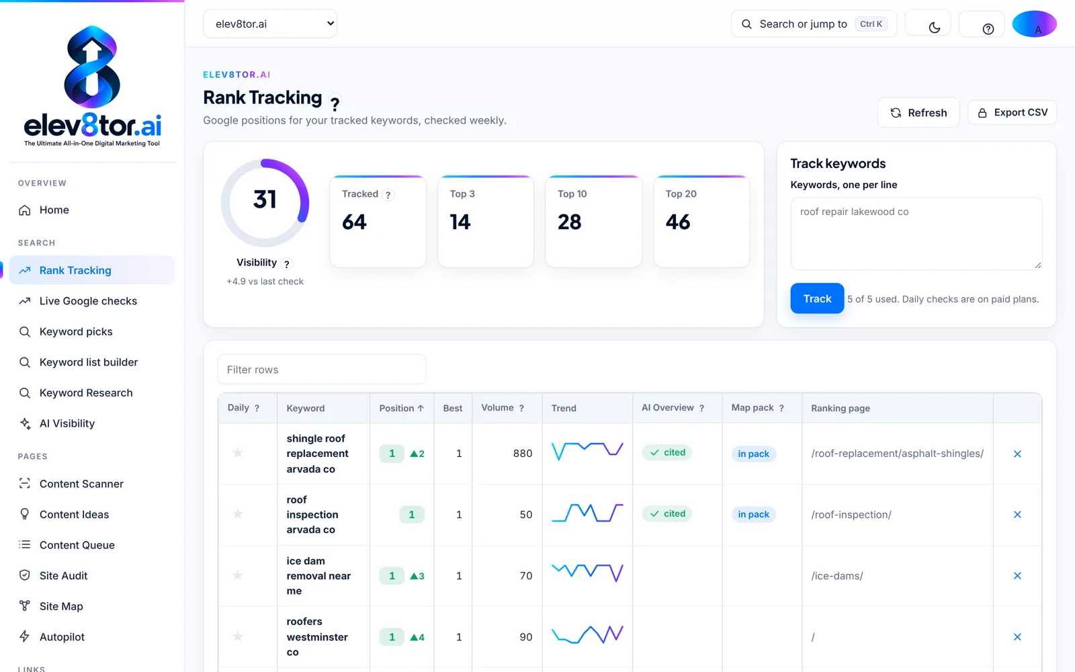
Task: Open Keyword Research page
Action: point(92,392)
